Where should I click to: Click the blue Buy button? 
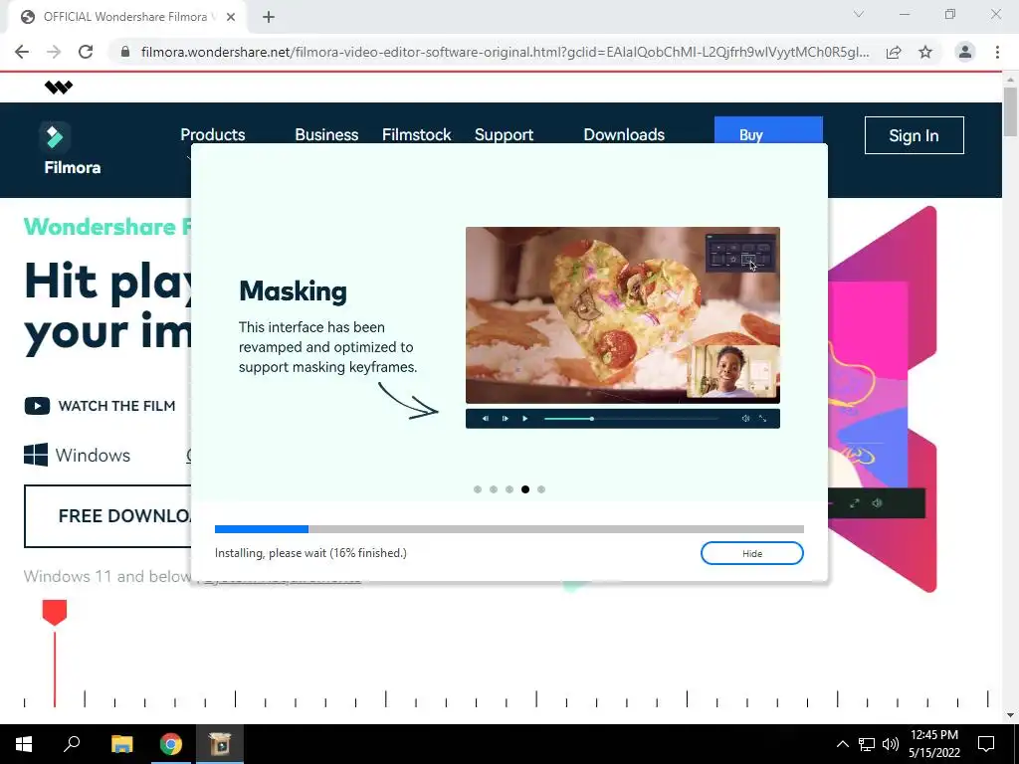pyautogui.click(x=768, y=130)
